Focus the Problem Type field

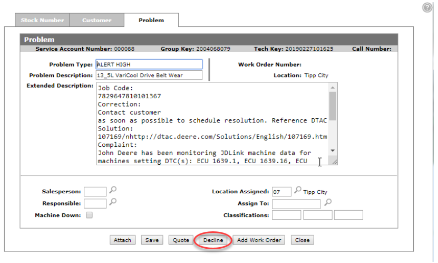149,64
